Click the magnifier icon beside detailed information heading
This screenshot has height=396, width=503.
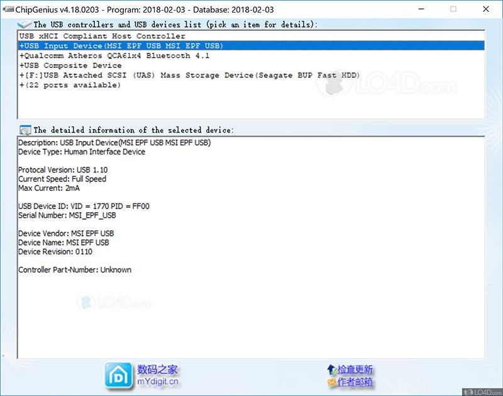click(x=25, y=130)
